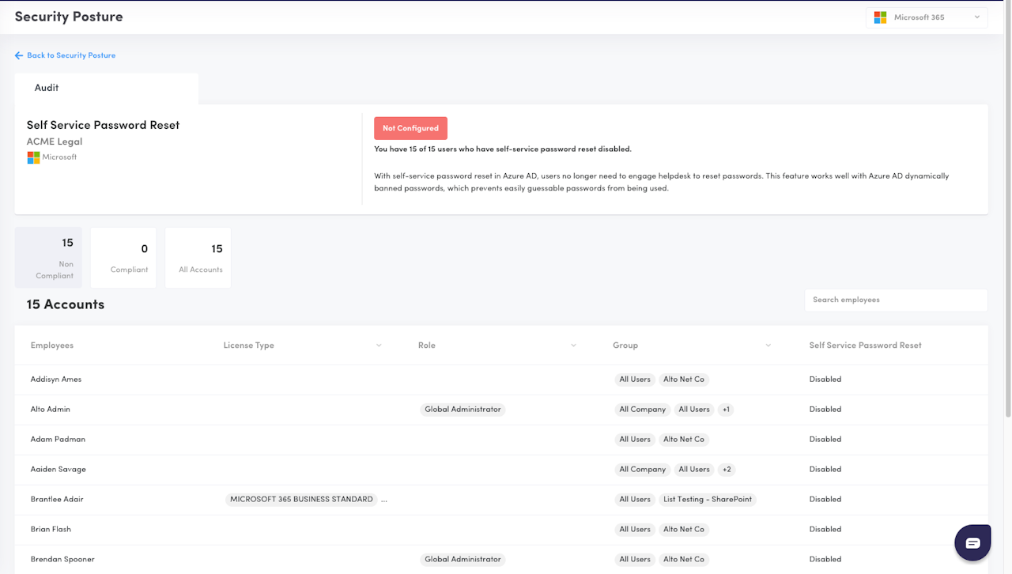This screenshot has width=1012, height=574.
Task: Select the Audit tab
Action: pos(47,88)
